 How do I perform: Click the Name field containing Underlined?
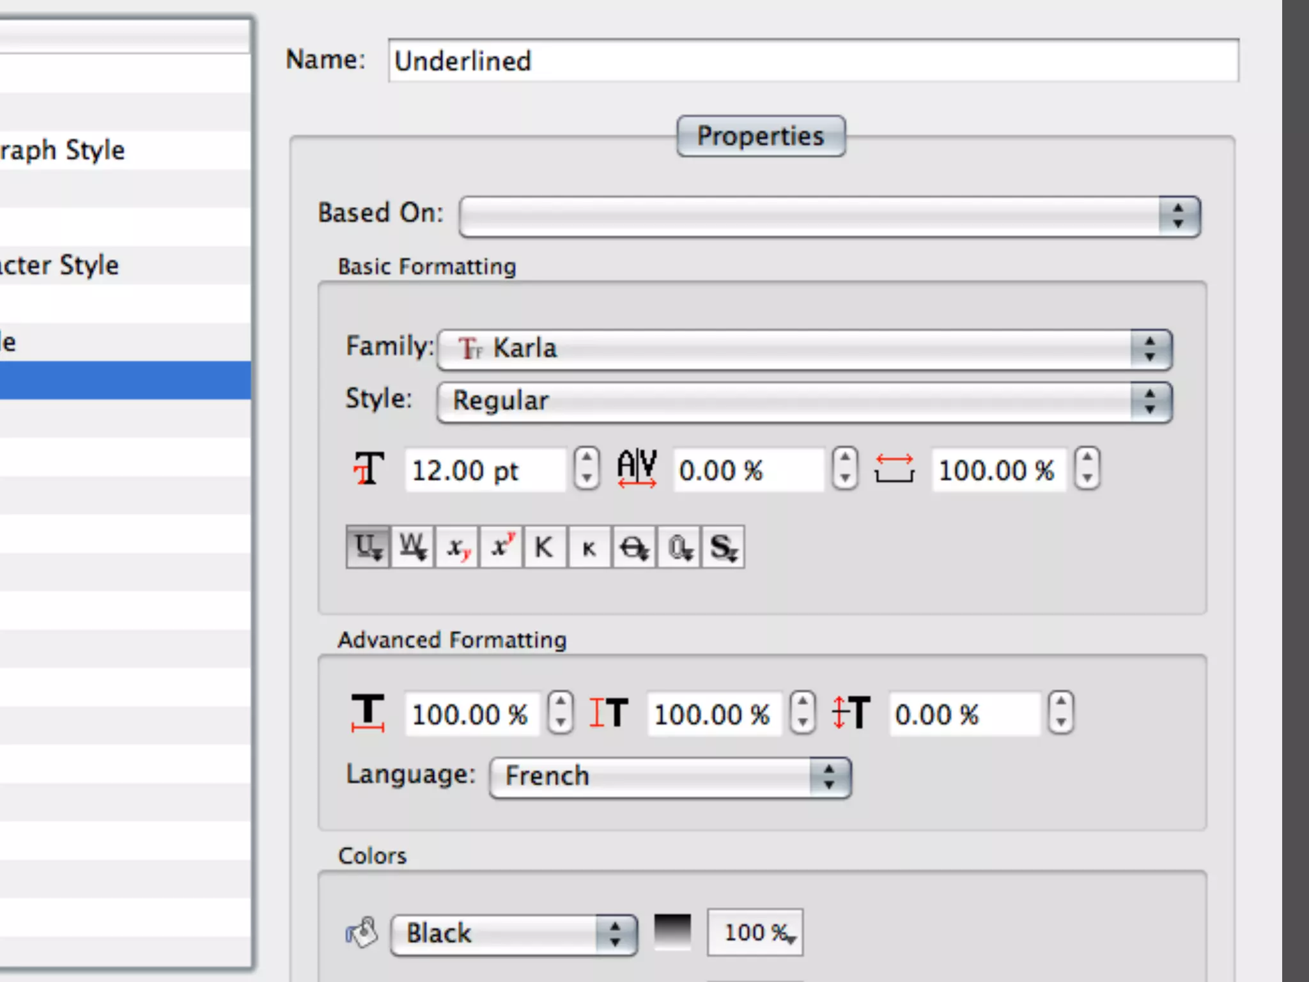tap(813, 61)
